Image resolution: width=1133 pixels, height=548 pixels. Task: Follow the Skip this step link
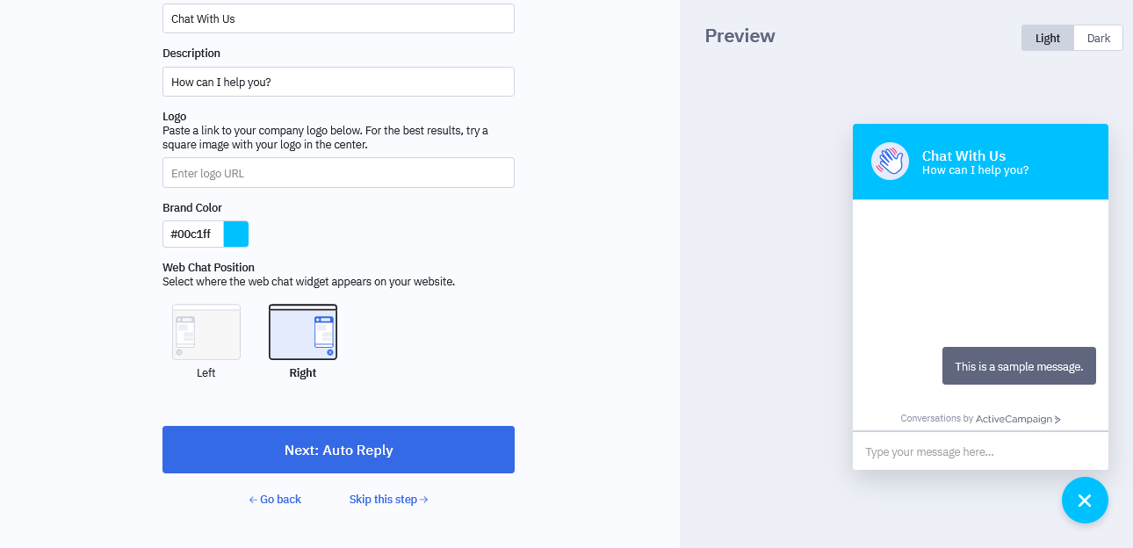[x=389, y=500]
